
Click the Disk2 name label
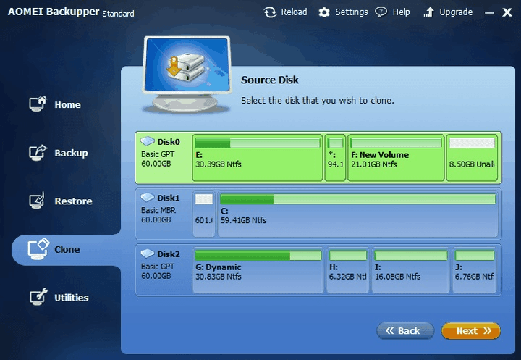169,254
